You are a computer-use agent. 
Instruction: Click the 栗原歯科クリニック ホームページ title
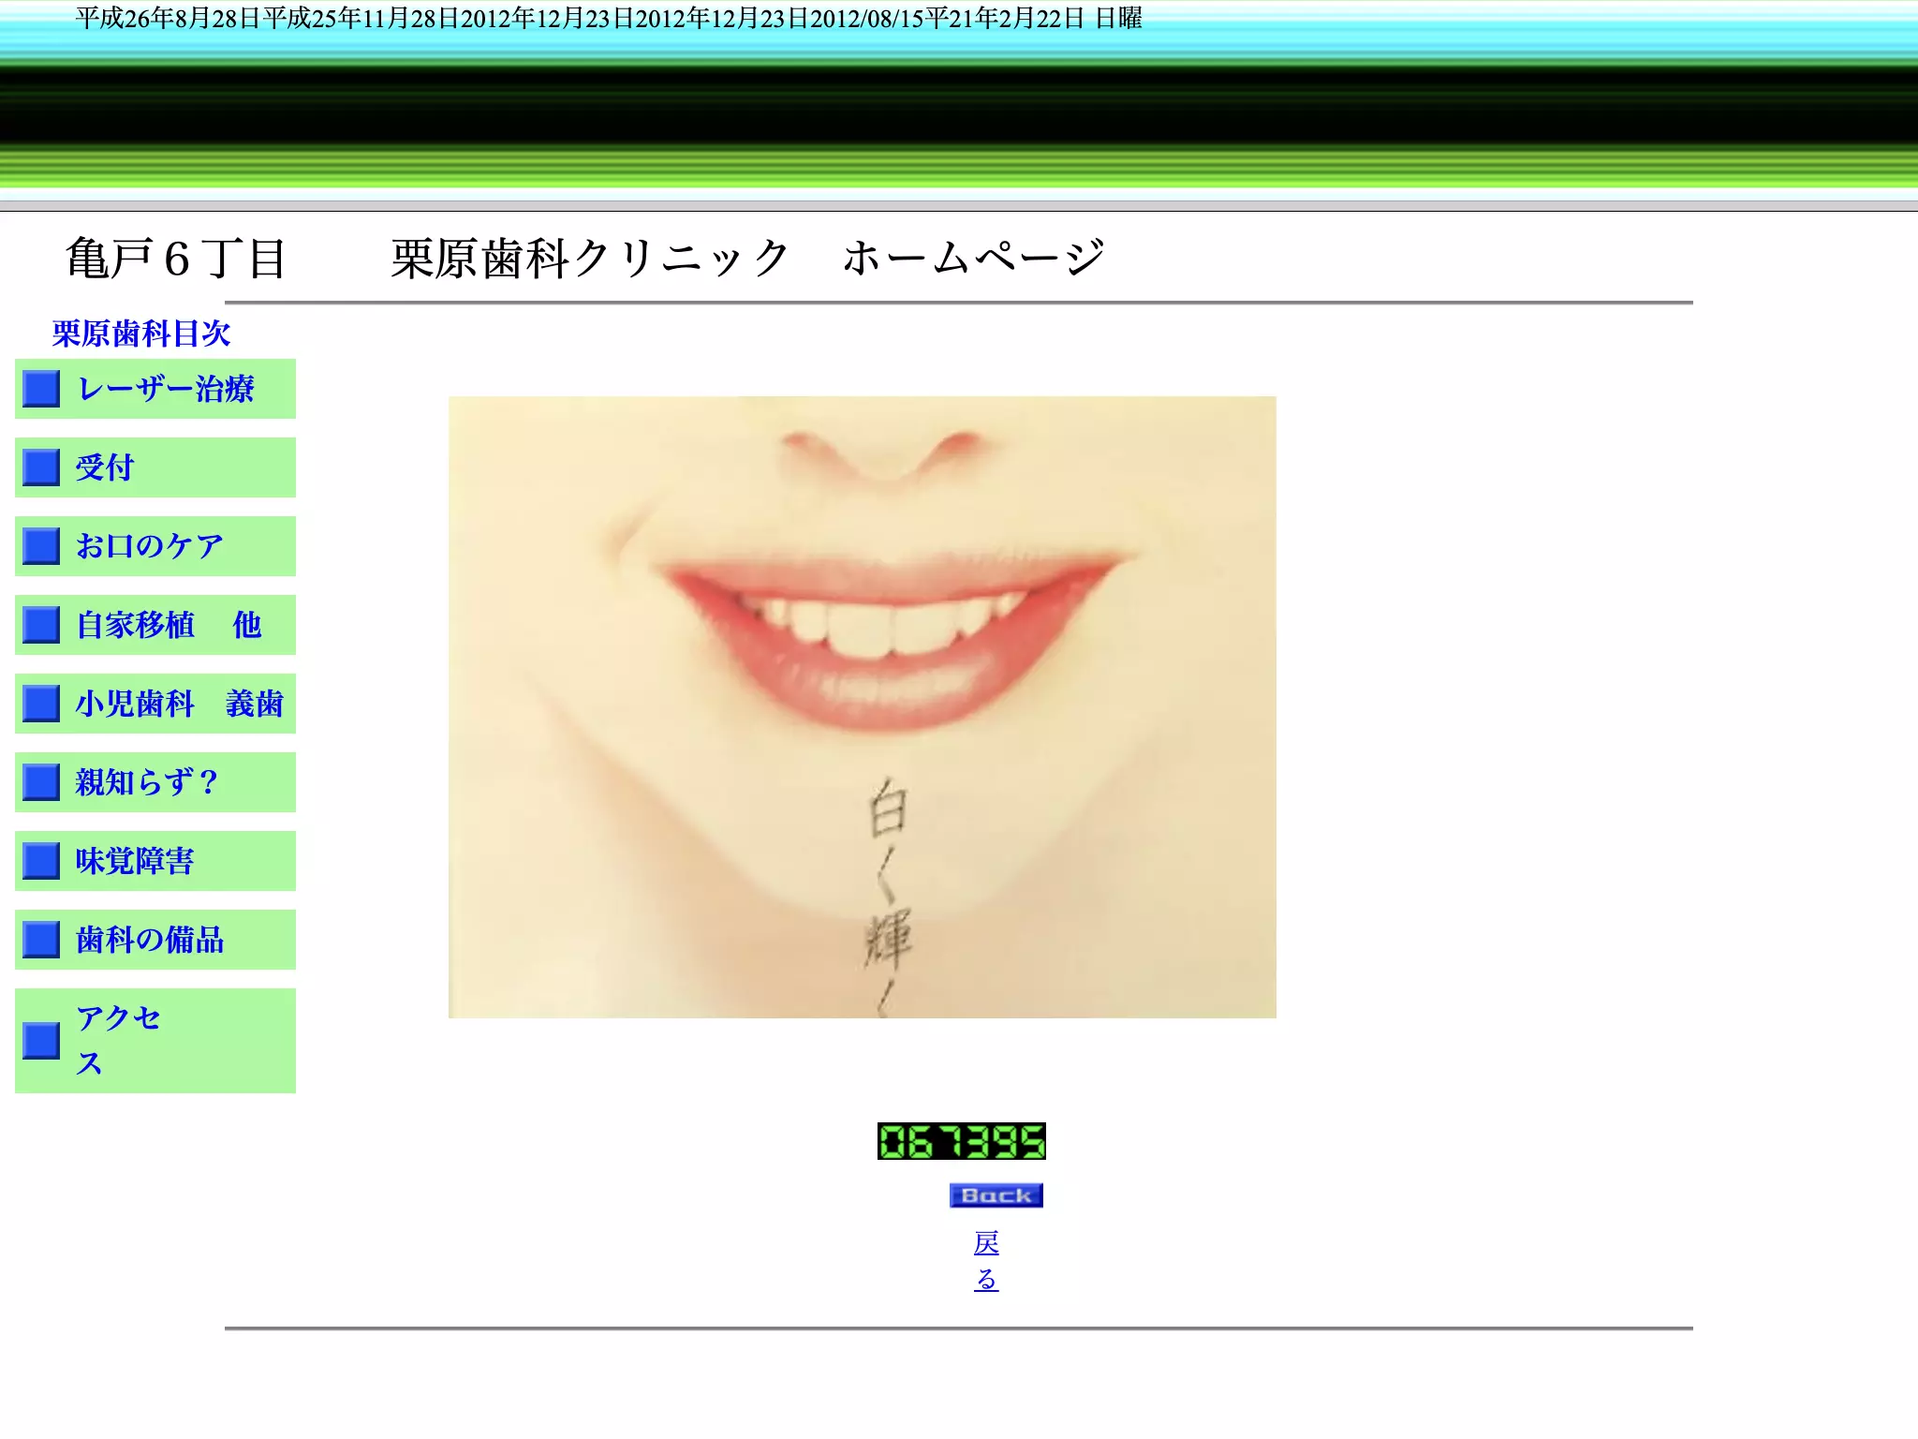[x=748, y=259]
